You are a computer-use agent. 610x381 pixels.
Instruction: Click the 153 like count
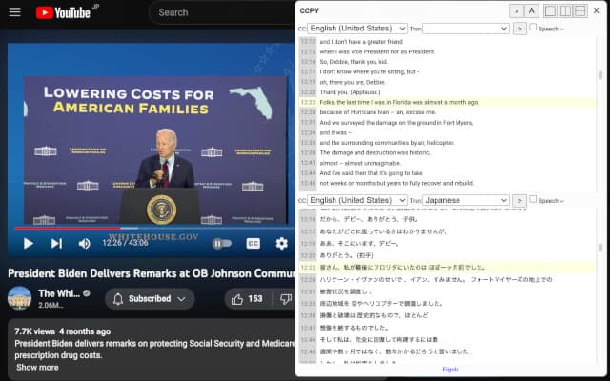(255, 298)
